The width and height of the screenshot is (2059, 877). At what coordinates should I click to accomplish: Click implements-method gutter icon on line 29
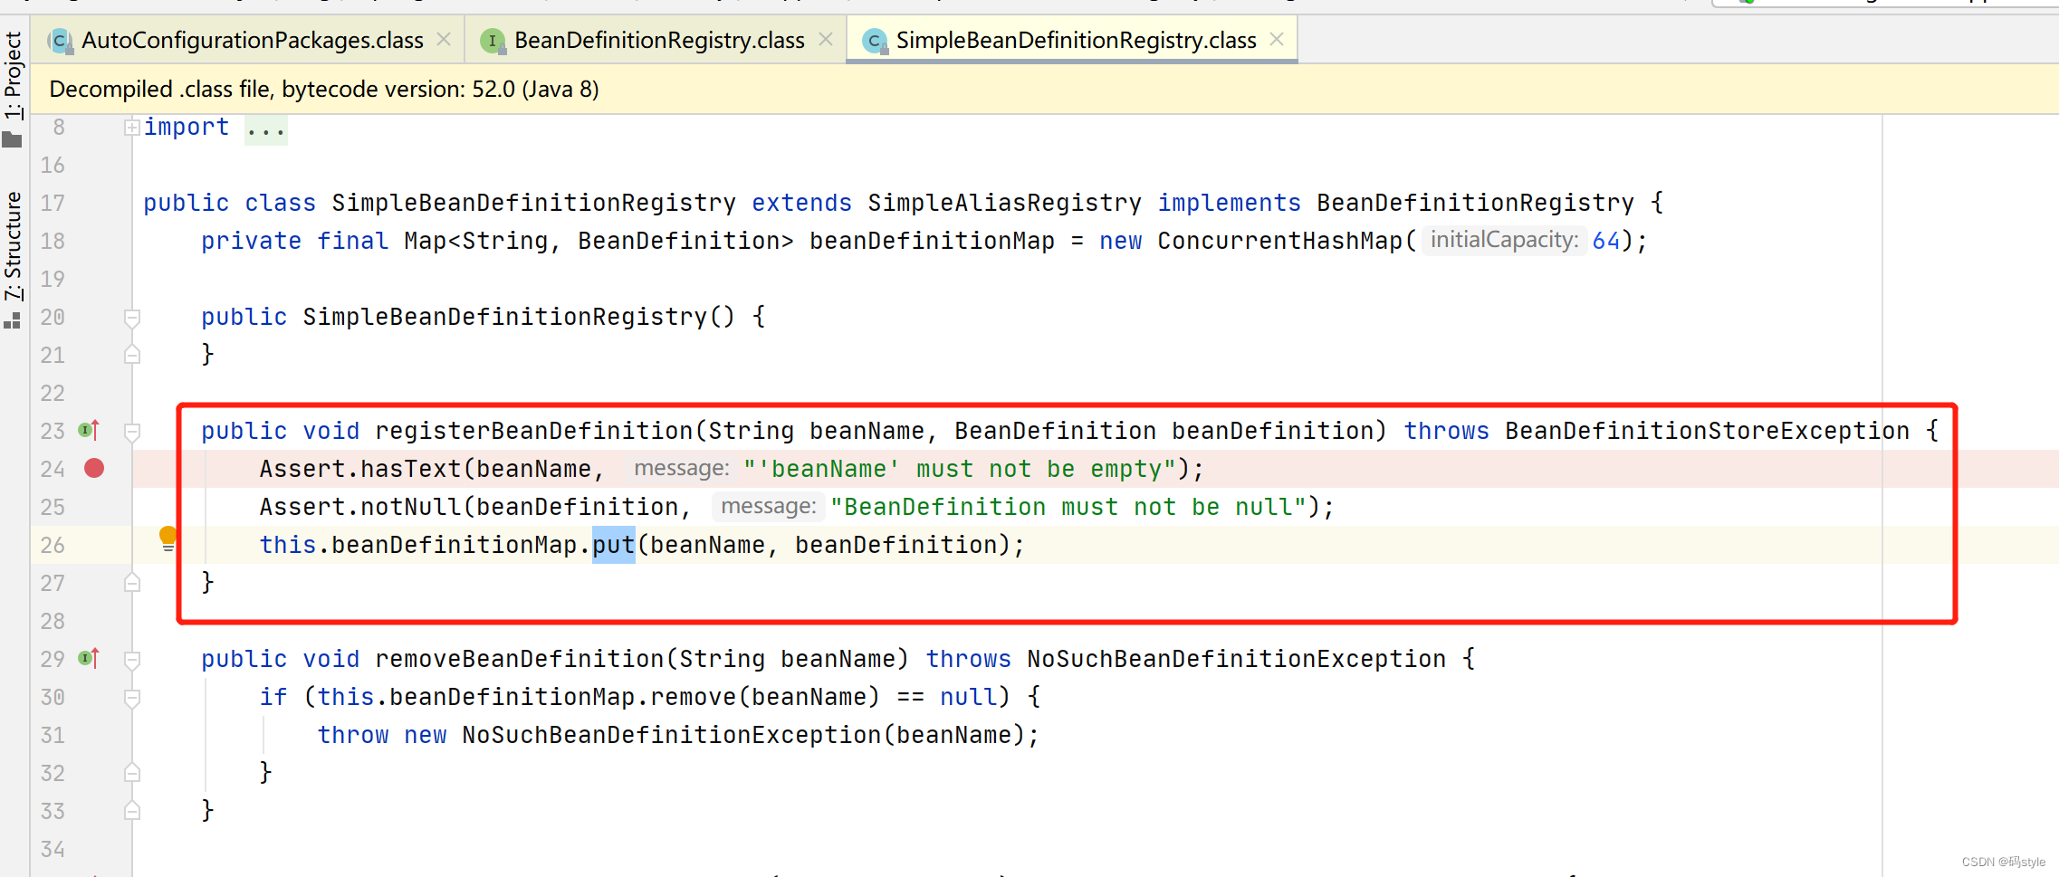point(89,658)
